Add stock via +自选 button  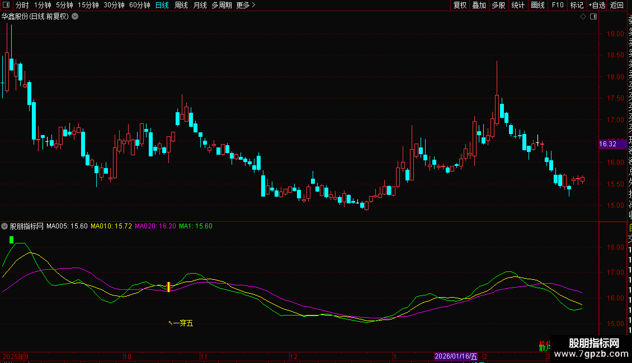click(x=597, y=5)
